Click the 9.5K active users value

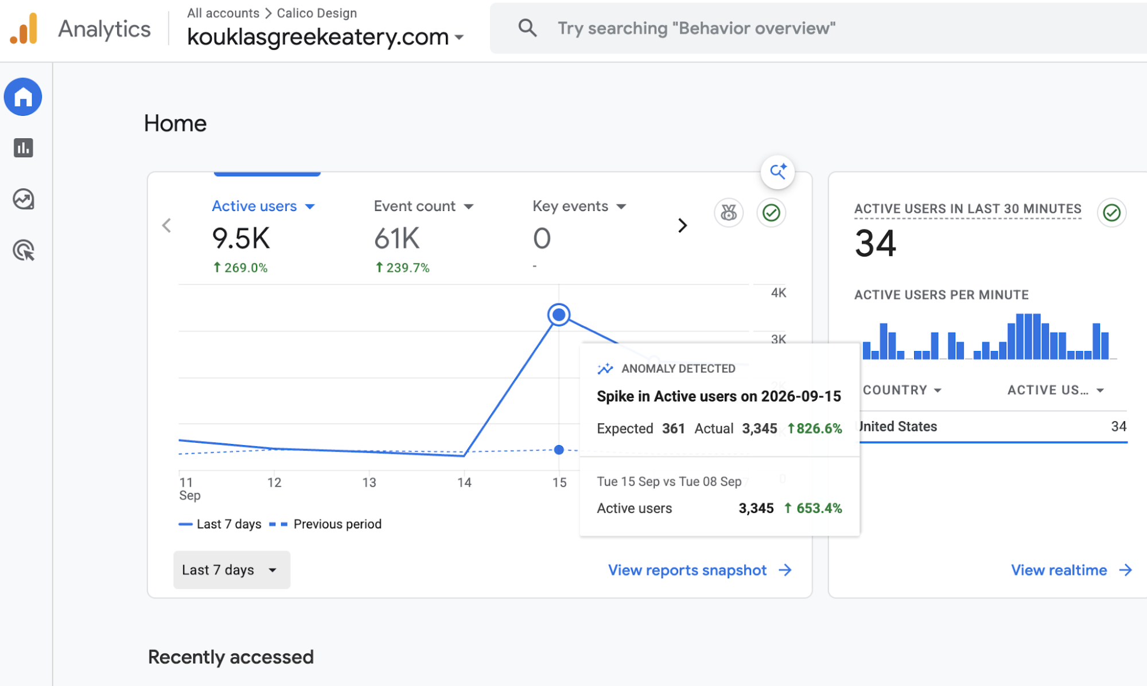point(241,238)
